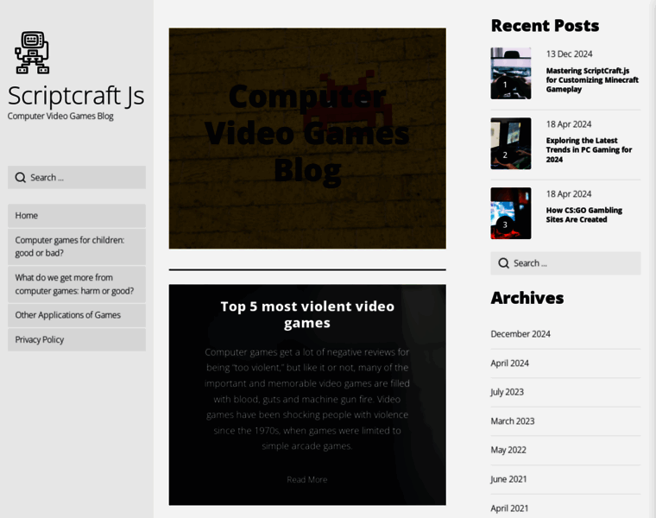Open thumbnail of CS:GO Gambling Sites post
The image size is (656, 518).
511,213
